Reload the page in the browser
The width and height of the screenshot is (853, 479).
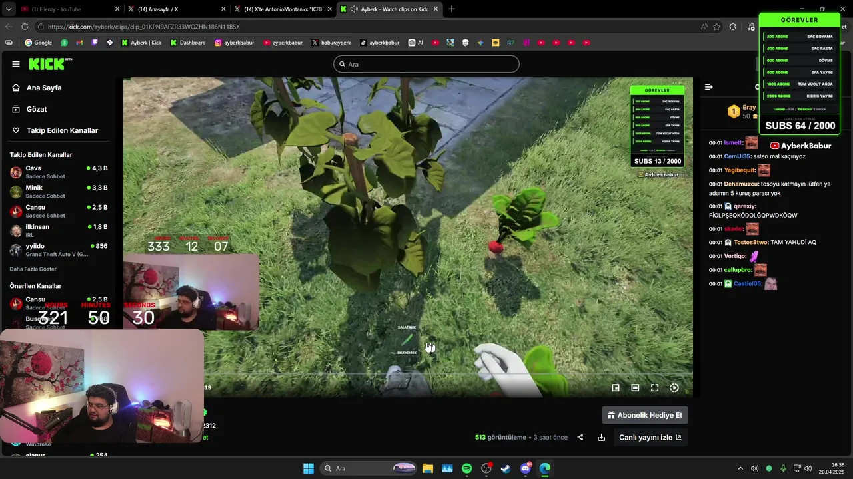(25, 27)
